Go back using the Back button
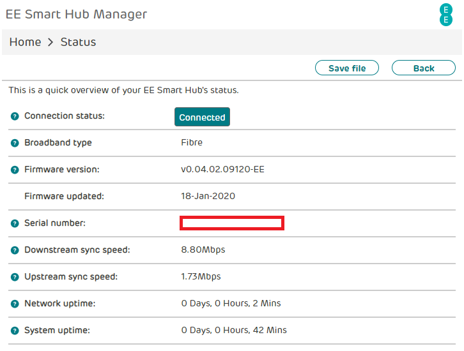 click(424, 68)
